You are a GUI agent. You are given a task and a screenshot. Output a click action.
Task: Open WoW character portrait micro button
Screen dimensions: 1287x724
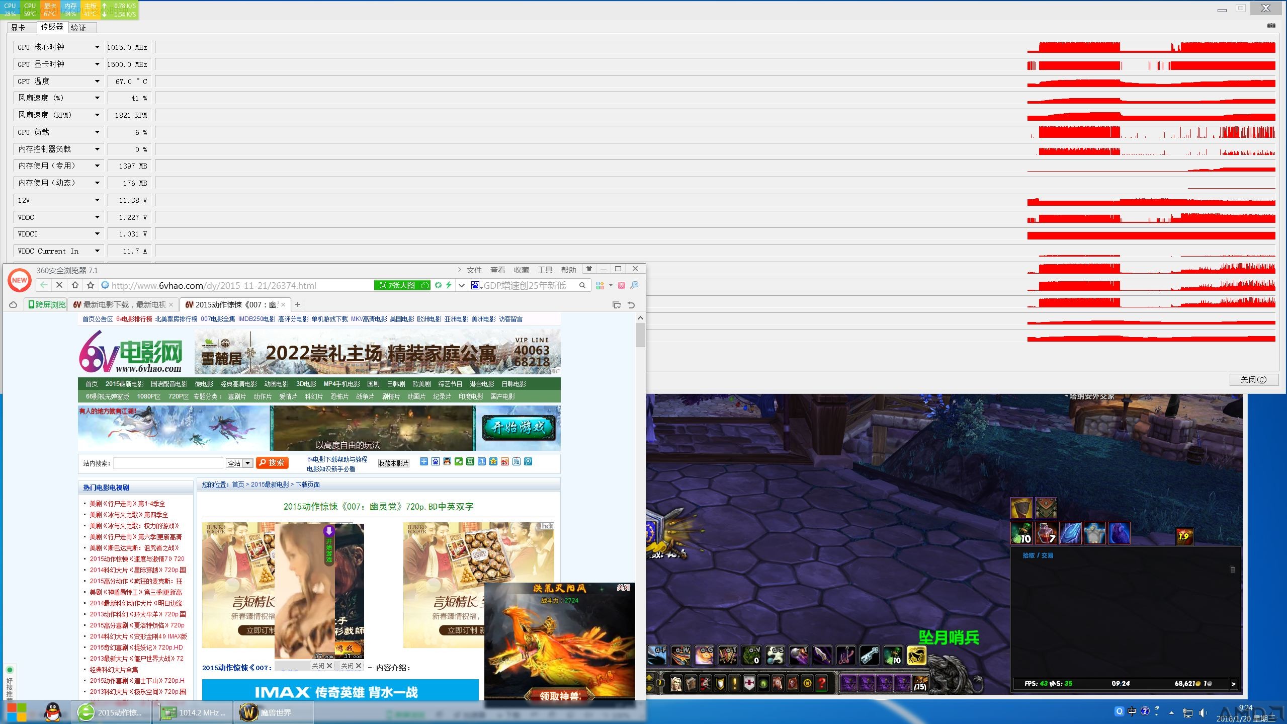676,683
